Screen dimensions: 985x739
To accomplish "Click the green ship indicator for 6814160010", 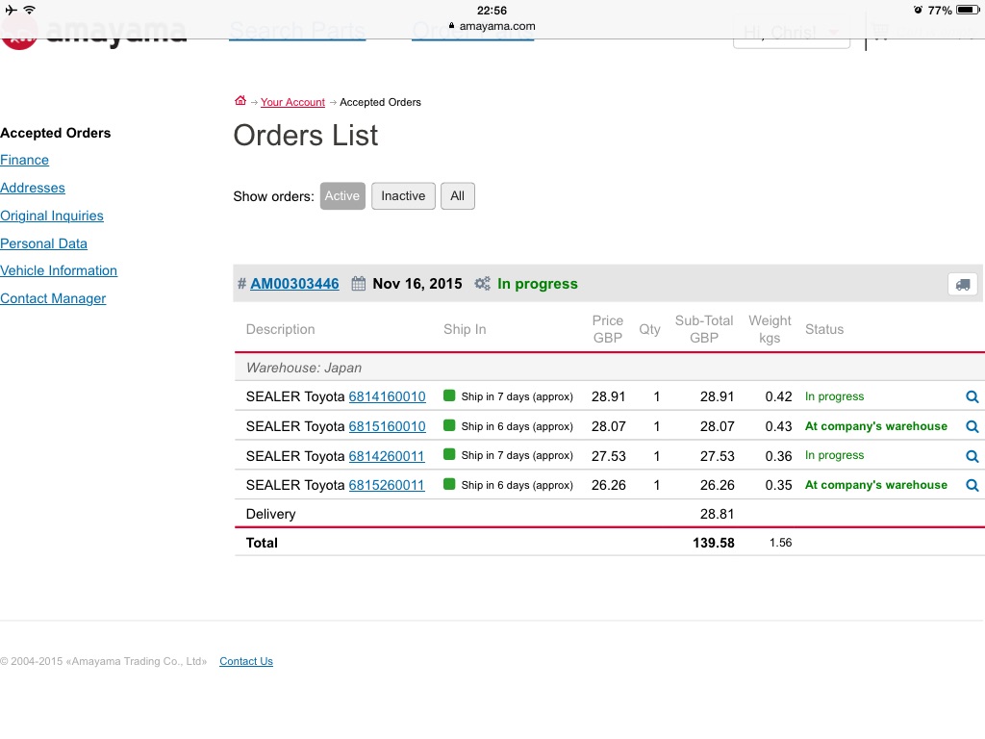I will pos(449,395).
